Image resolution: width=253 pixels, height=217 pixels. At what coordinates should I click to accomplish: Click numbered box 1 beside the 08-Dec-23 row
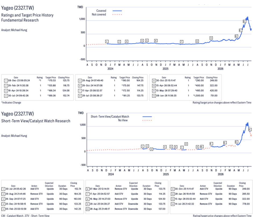(6, 81)
